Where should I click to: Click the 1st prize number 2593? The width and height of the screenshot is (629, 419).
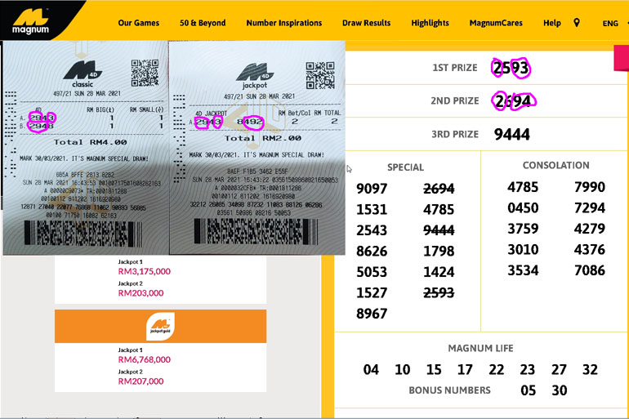click(x=511, y=68)
